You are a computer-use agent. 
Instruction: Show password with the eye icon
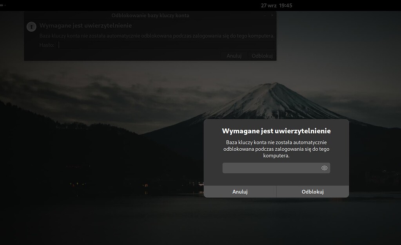324,168
